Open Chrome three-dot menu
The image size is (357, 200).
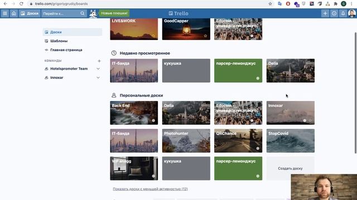pyautogui.click(x=352, y=4)
